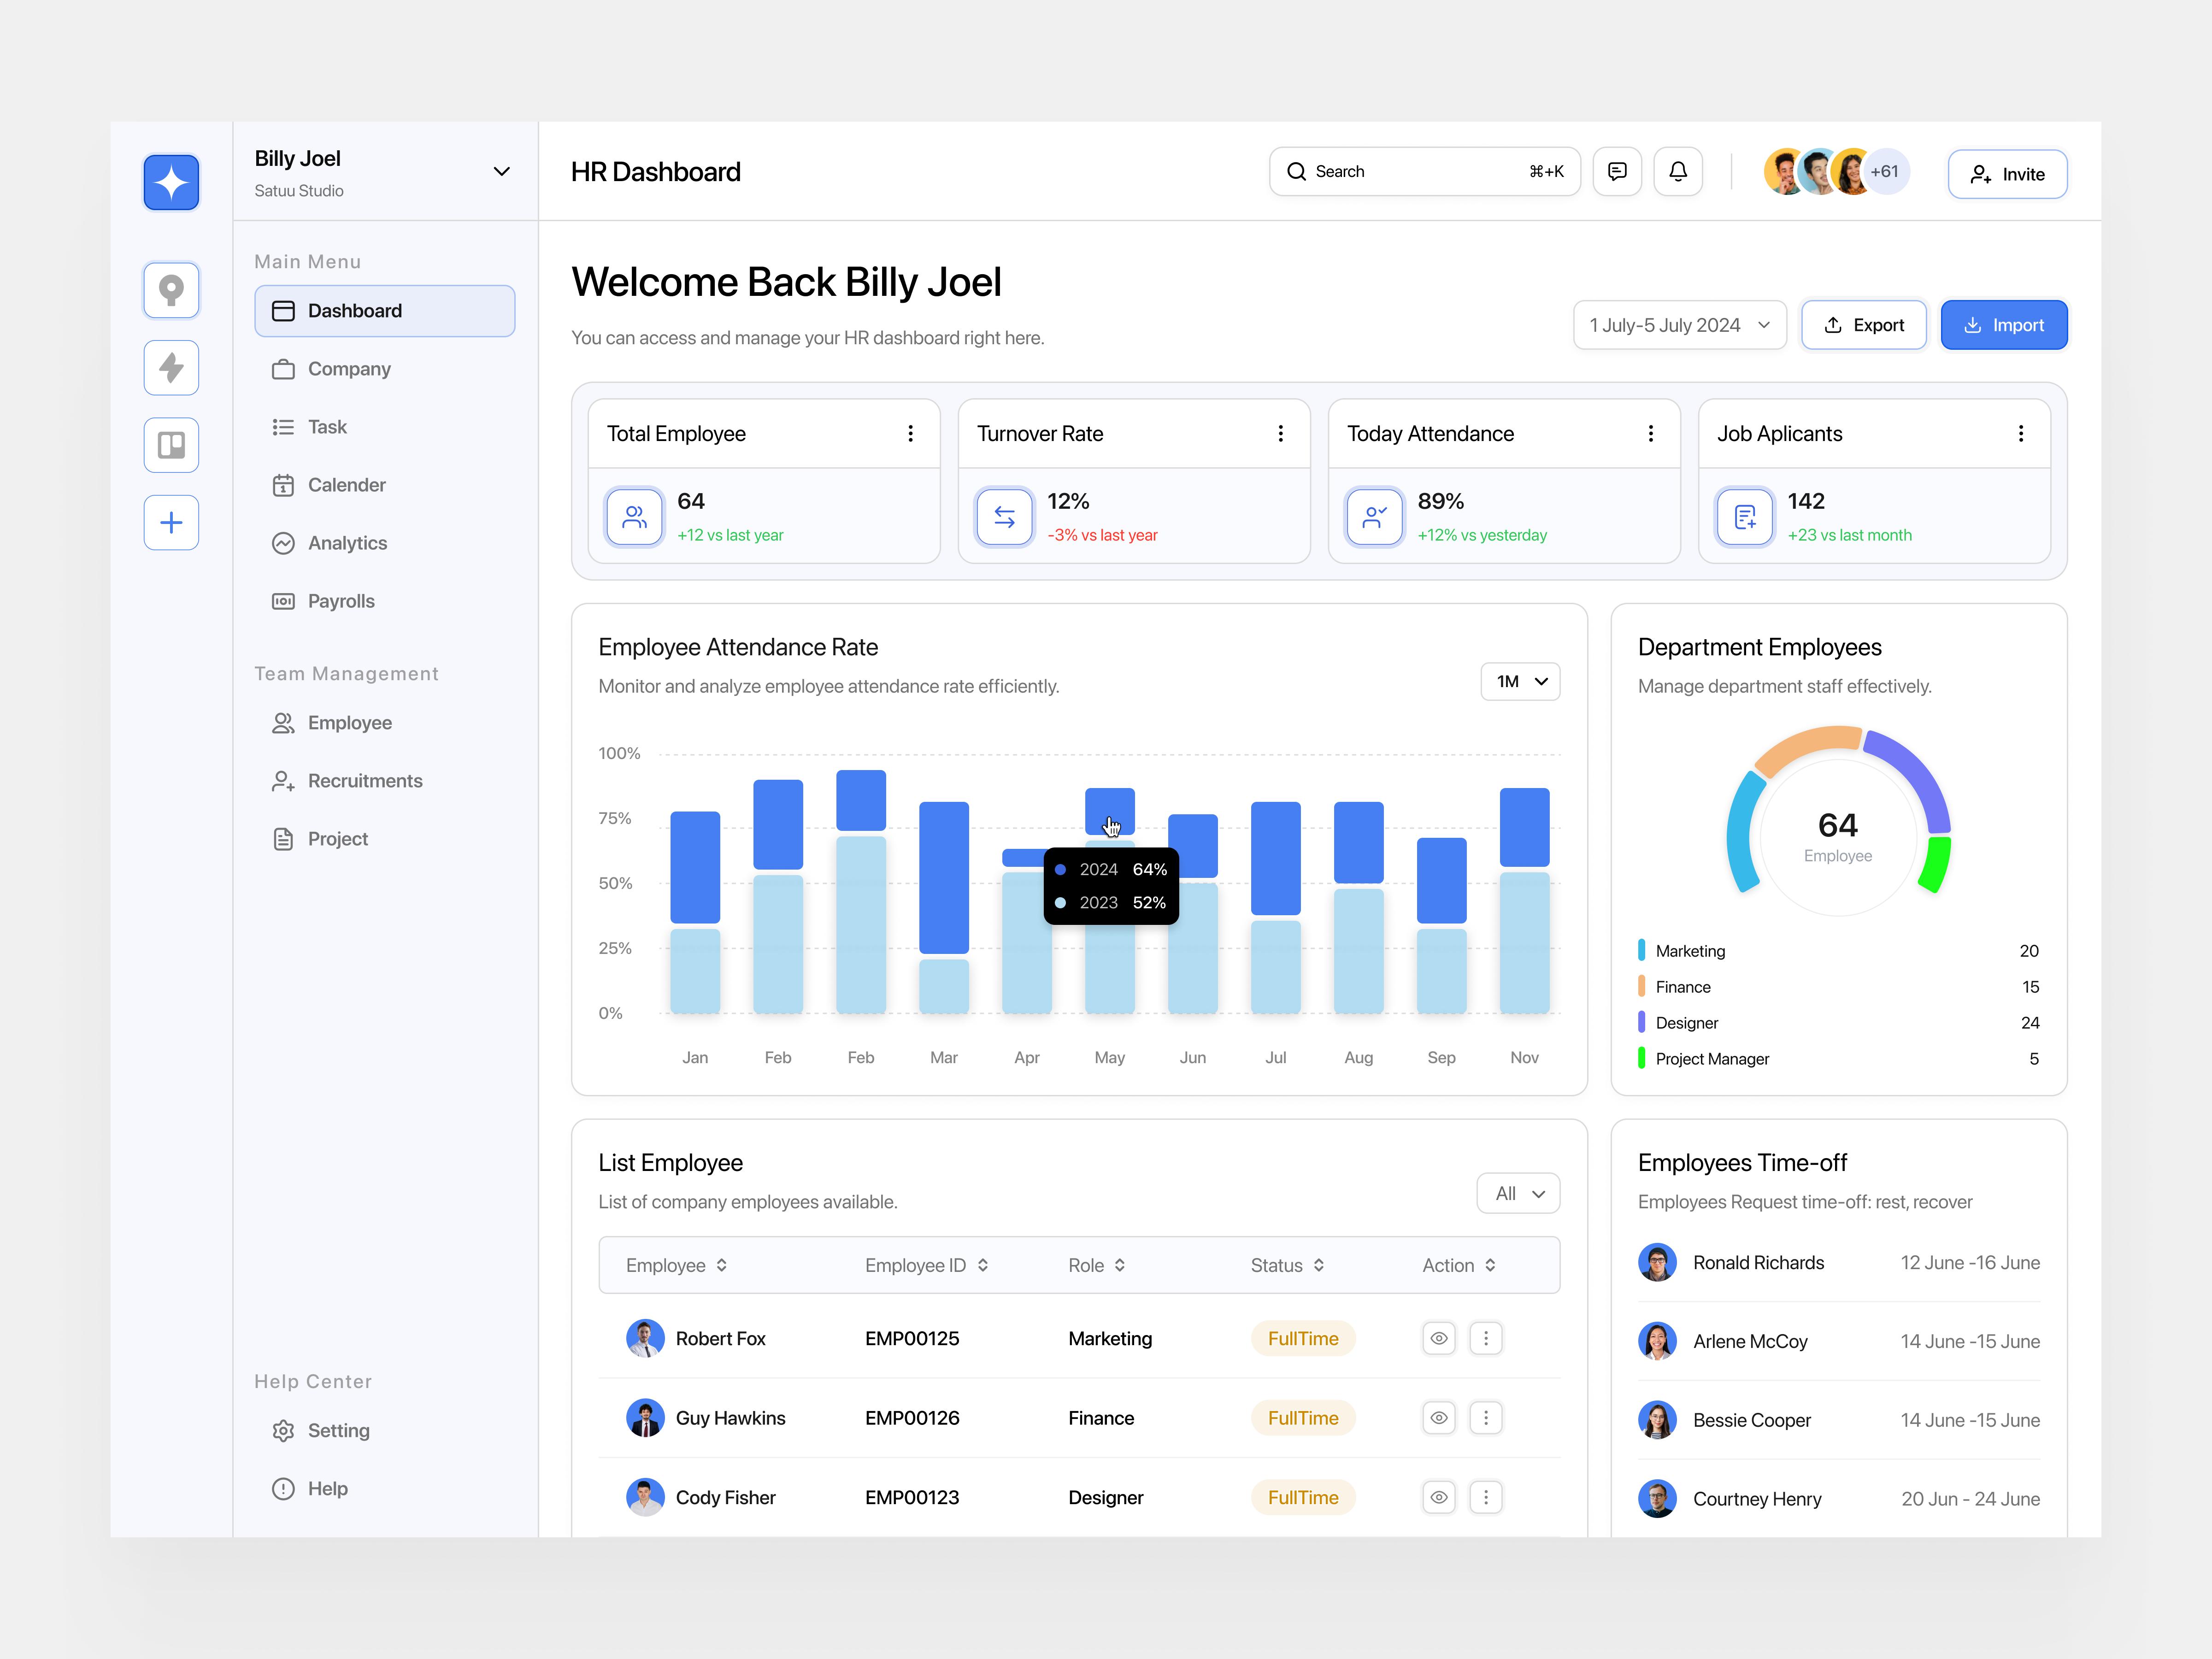Screen dimensions: 2212x1659
Task: Open the notifications bell icon
Action: [x=1679, y=171]
